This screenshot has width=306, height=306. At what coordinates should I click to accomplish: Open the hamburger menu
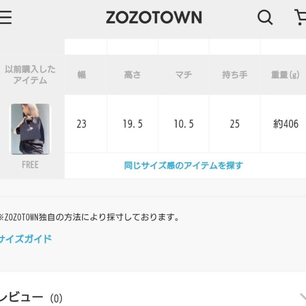click(5, 17)
